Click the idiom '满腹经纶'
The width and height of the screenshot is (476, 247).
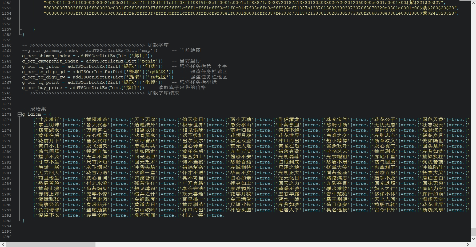coord(49,205)
